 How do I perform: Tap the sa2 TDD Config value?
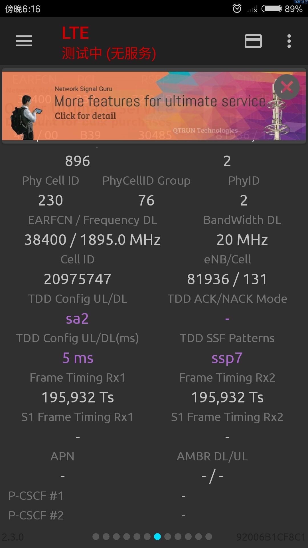point(77,319)
